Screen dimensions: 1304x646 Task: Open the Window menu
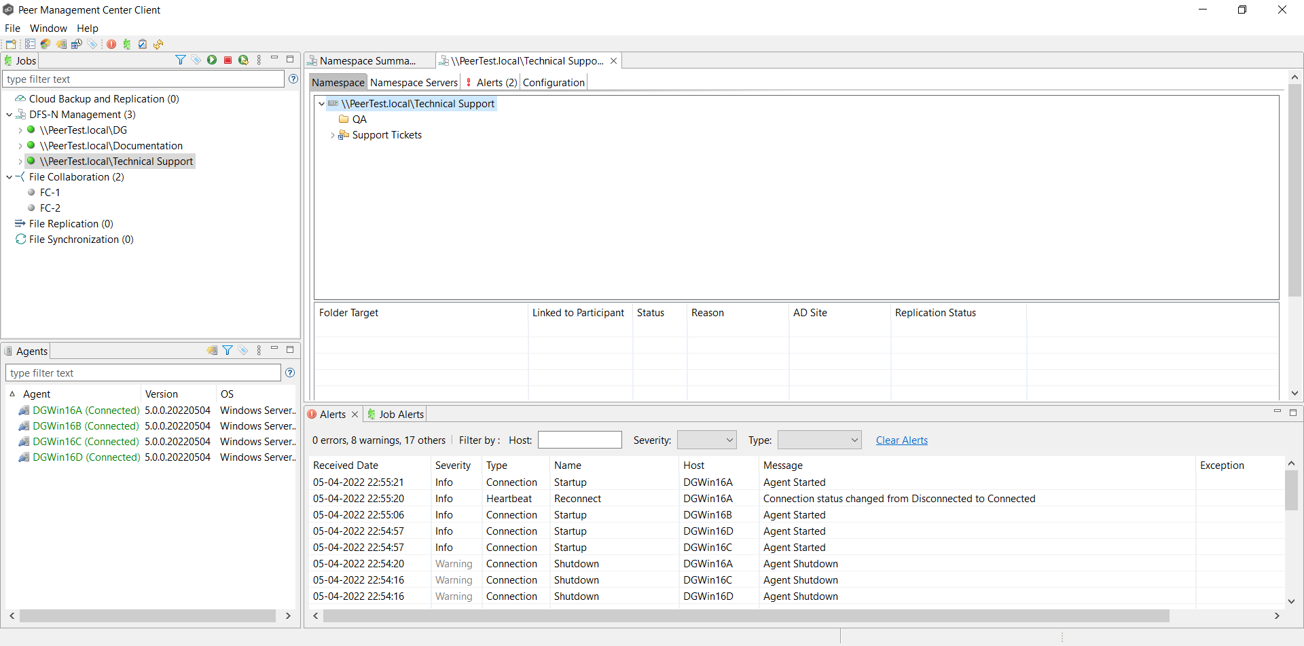(x=48, y=28)
